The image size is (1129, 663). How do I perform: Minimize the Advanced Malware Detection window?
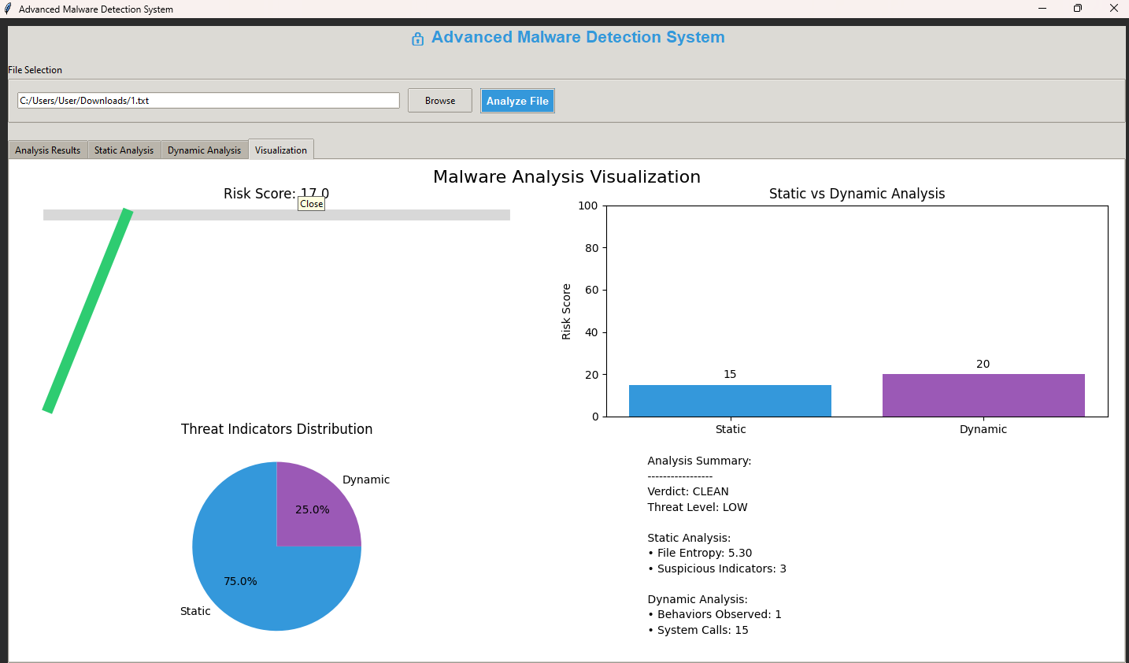[x=1042, y=9]
